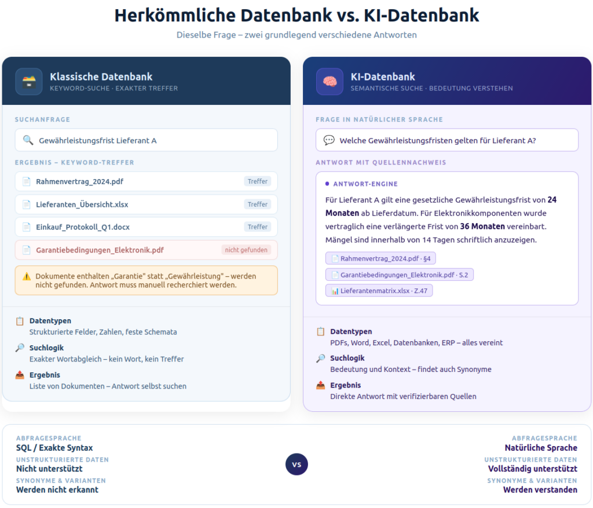This screenshot has height=508, width=593.
Task: Click the KI-Datenbank brain icon
Action: 330,81
